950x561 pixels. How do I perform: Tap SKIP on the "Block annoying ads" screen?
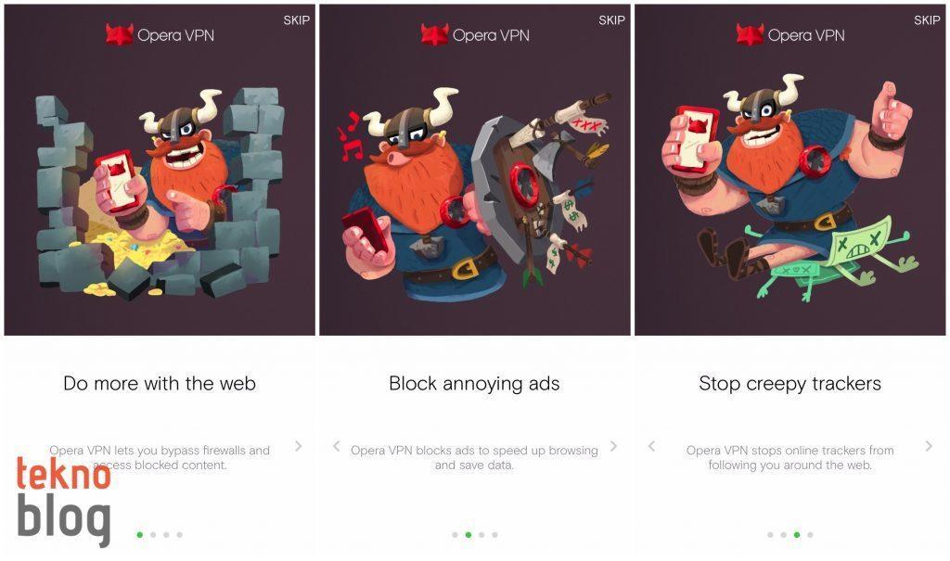(611, 20)
